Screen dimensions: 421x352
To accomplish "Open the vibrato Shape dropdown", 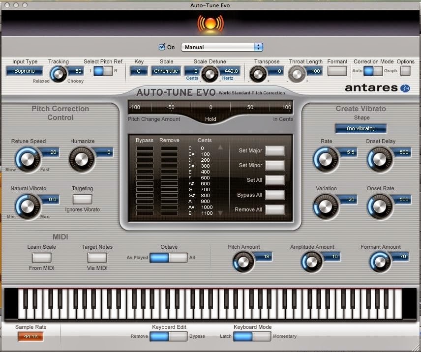I will tap(361, 128).
